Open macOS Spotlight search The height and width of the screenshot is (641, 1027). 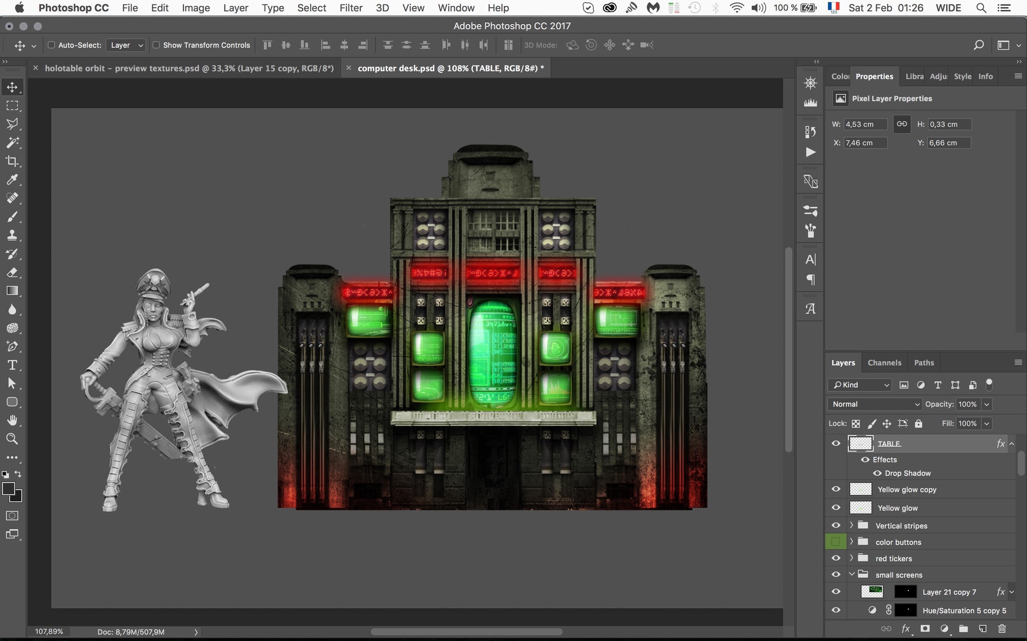[x=981, y=8]
